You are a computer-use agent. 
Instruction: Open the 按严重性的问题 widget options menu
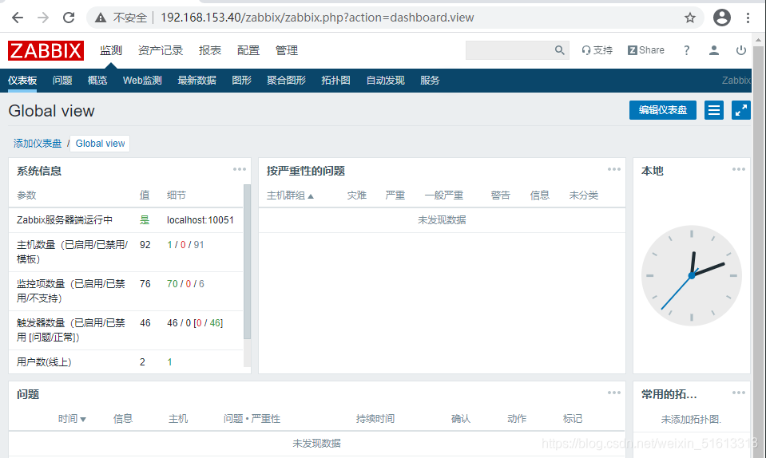(x=613, y=169)
